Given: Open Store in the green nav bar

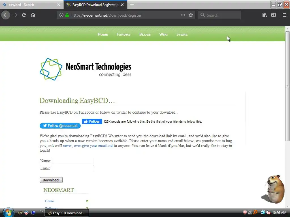Looking at the screenshot, I should pos(182,34).
